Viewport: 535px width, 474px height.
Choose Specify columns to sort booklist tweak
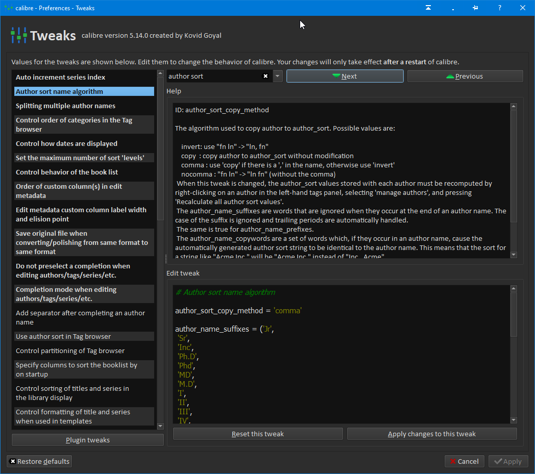click(x=84, y=369)
